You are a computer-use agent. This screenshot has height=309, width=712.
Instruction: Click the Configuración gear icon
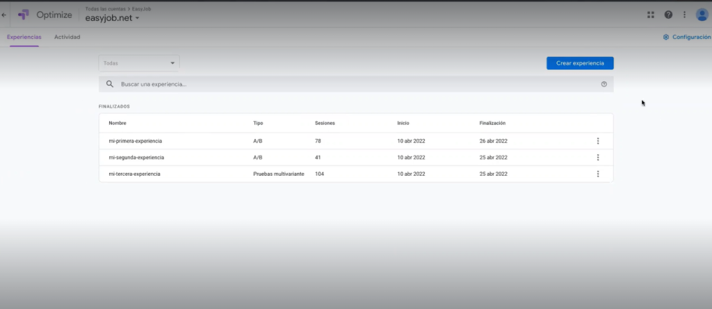(x=666, y=37)
